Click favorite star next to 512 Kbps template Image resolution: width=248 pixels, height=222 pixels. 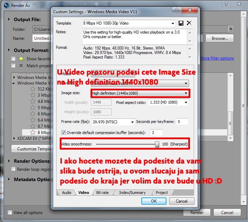click(33, 89)
